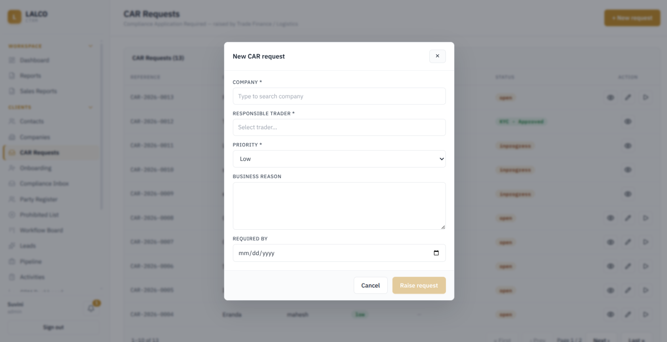Open the Select trader field
The image size is (667, 342).
339,127
